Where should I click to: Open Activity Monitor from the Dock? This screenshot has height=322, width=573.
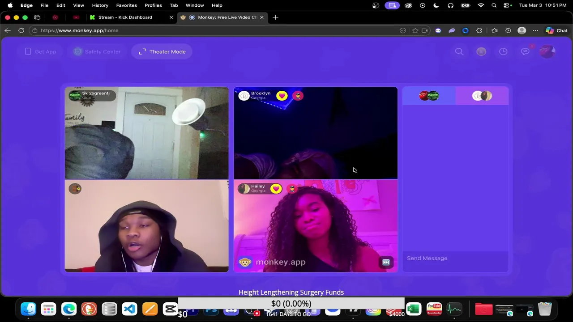pyautogui.click(x=454, y=309)
